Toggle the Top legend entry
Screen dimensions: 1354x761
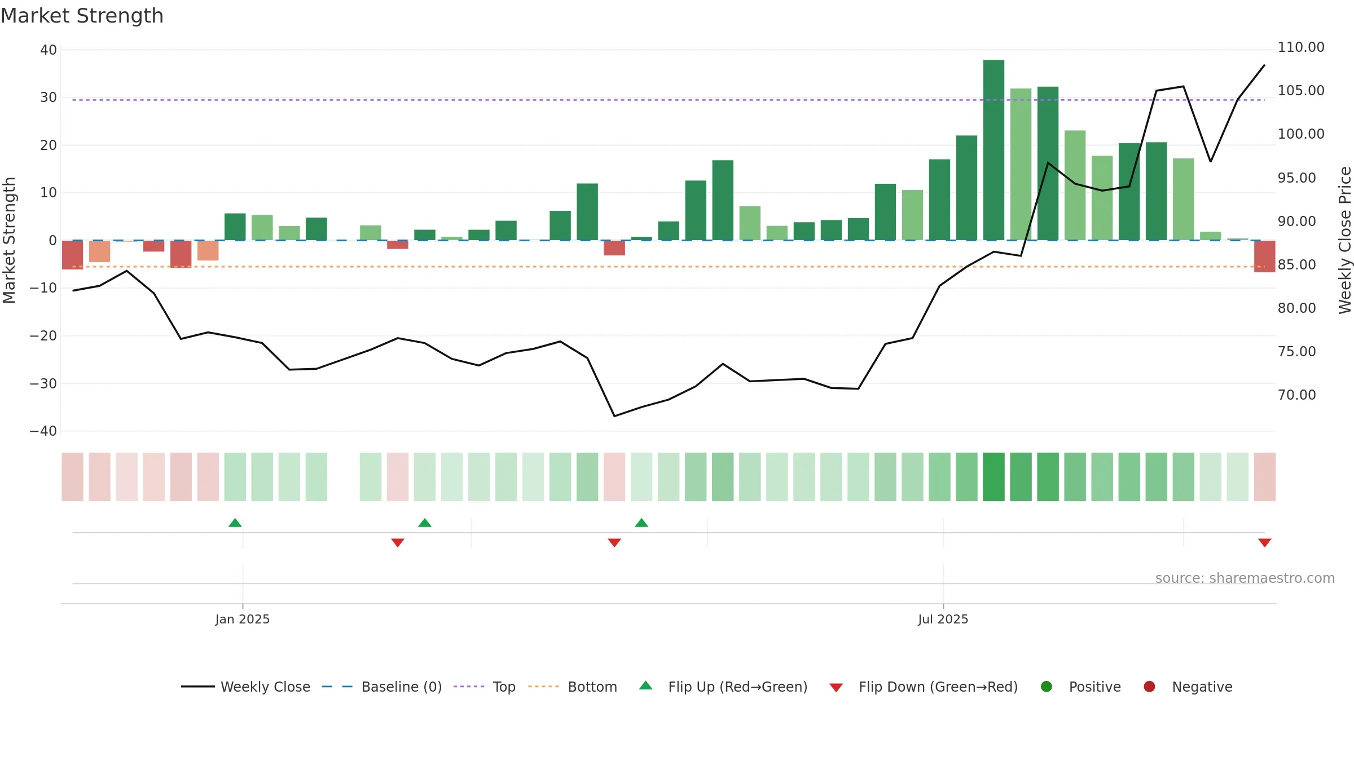[x=485, y=687]
